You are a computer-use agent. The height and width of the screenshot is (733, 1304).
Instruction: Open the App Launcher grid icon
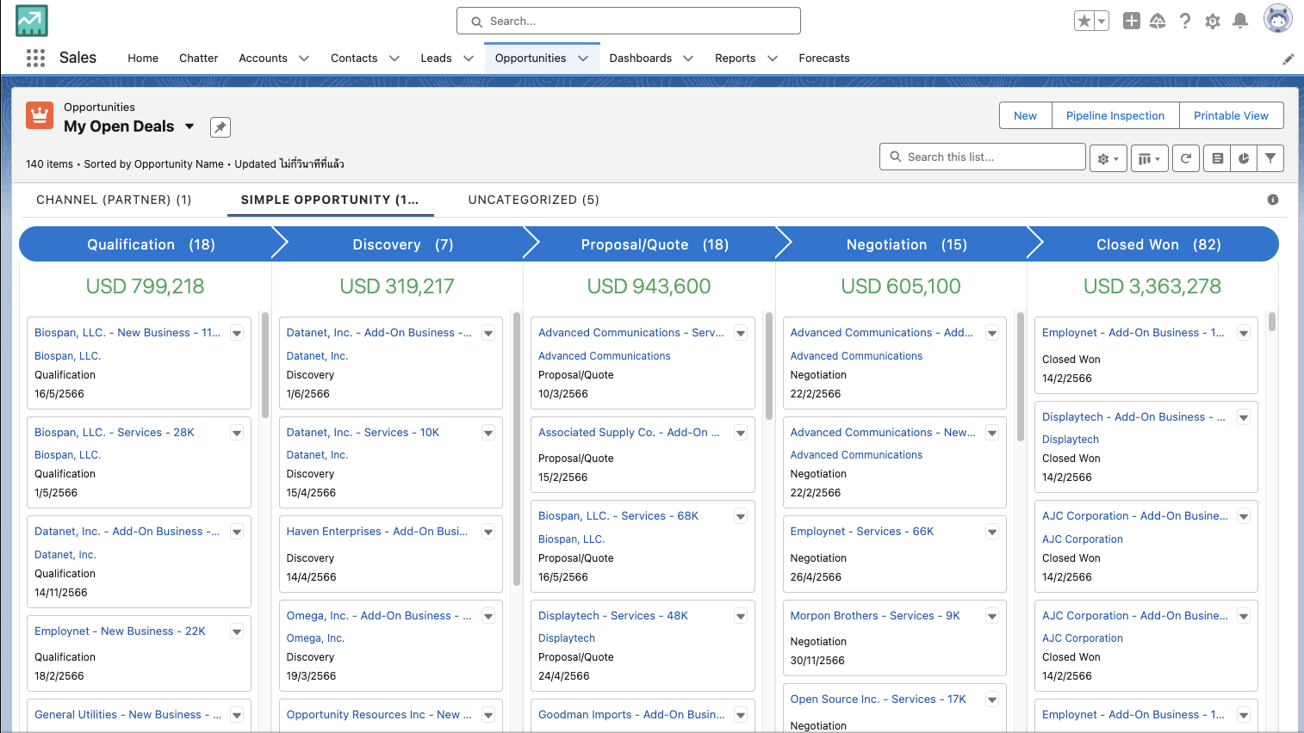click(35, 58)
